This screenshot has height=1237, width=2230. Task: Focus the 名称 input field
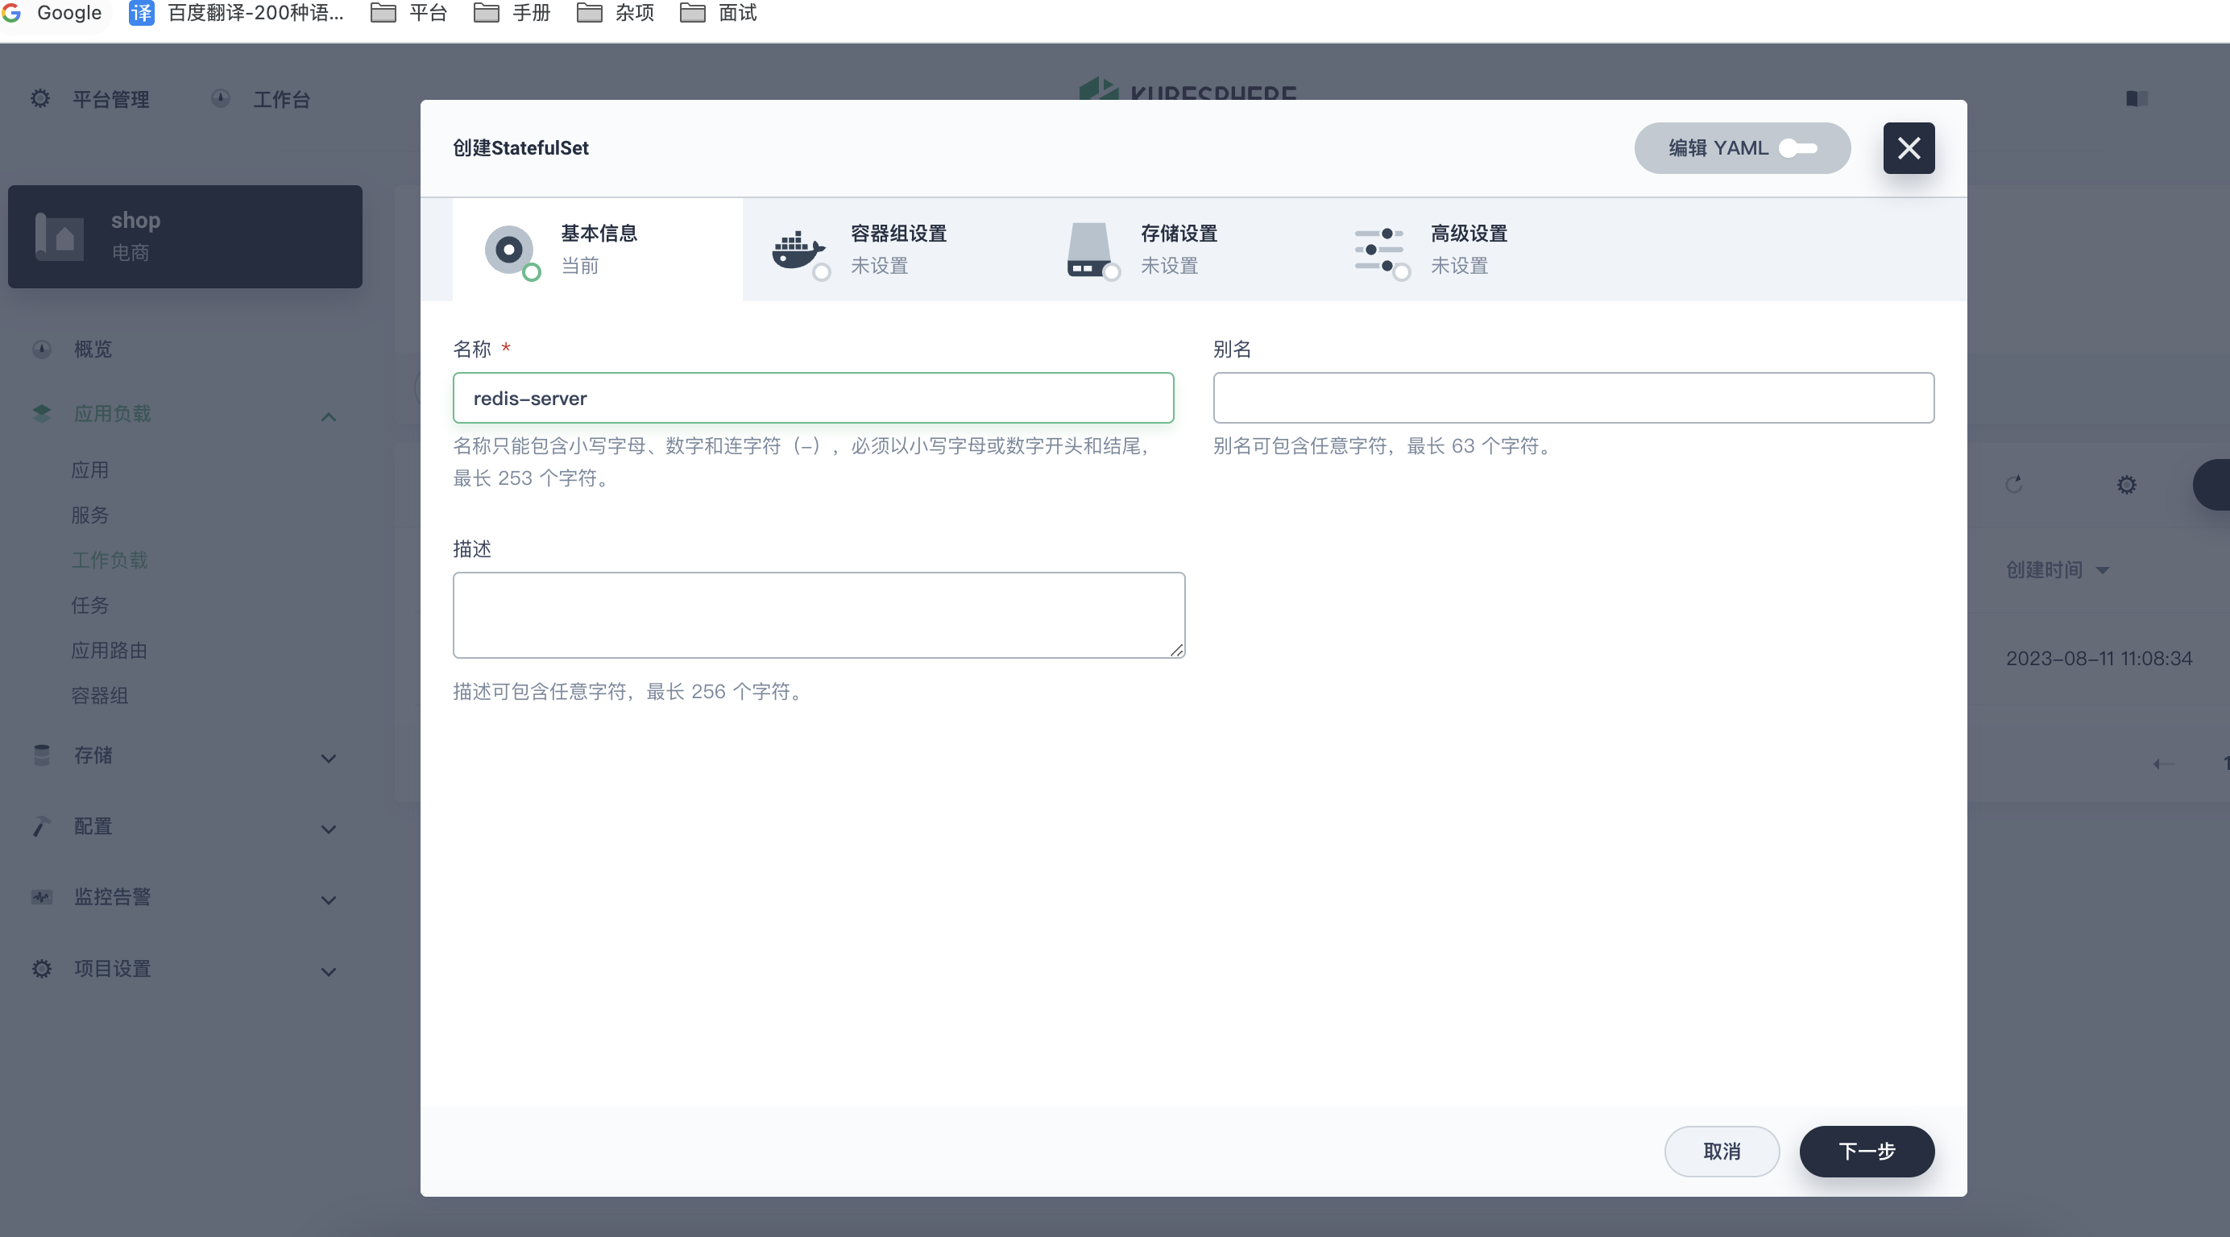813,398
